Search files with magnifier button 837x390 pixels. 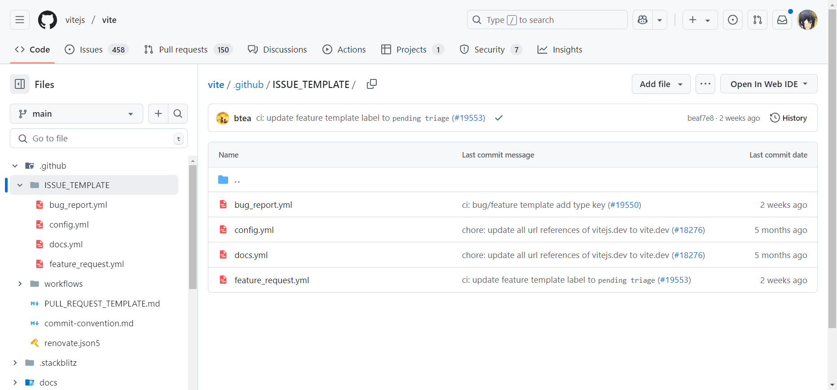[178, 114]
